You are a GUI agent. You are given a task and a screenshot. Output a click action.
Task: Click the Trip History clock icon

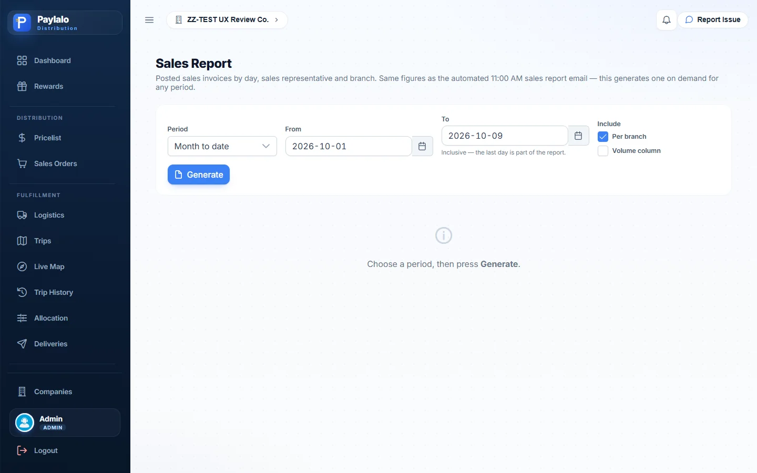[22, 292]
